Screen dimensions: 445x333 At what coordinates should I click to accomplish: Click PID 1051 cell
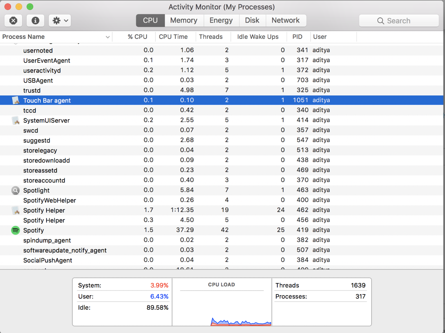click(x=301, y=100)
